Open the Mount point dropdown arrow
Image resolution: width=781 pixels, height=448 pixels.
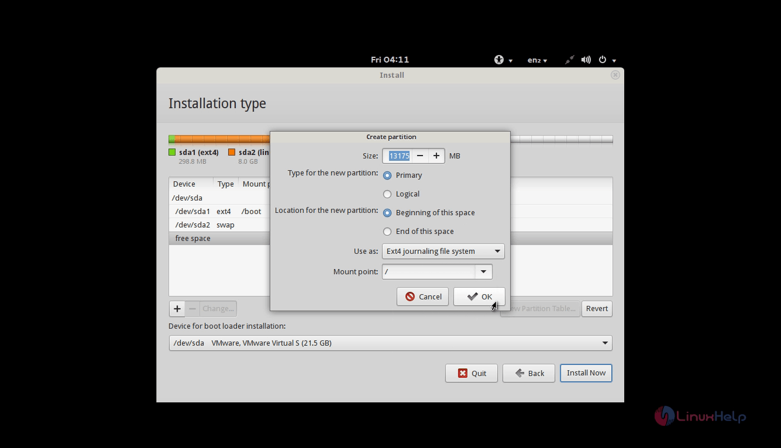[x=484, y=271]
